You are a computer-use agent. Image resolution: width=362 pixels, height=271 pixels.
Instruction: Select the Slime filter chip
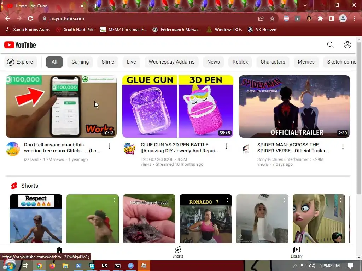pyautogui.click(x=108, y=62)
